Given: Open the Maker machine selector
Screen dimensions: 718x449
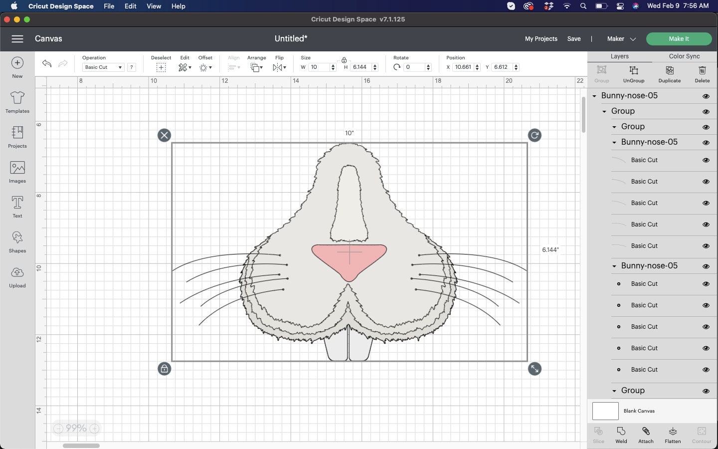Looking at the screenshot, I should pyautogui.click(x=621, y=38).
